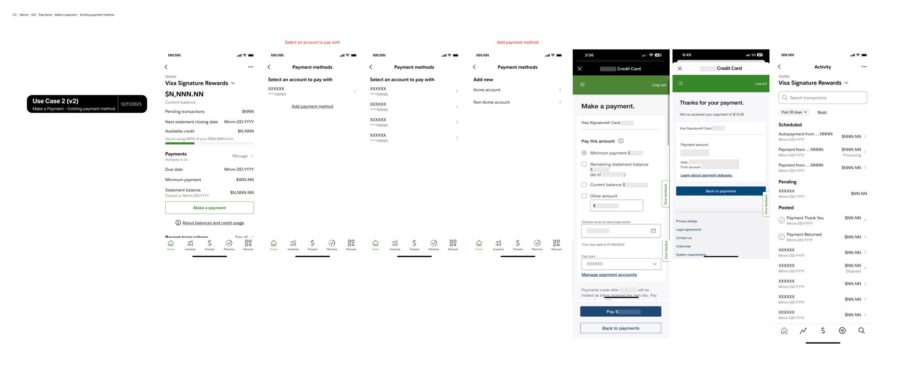The image size is (906, 373).
Task: Open the calendar icon to choose payment date
Action: click(653, 231)
